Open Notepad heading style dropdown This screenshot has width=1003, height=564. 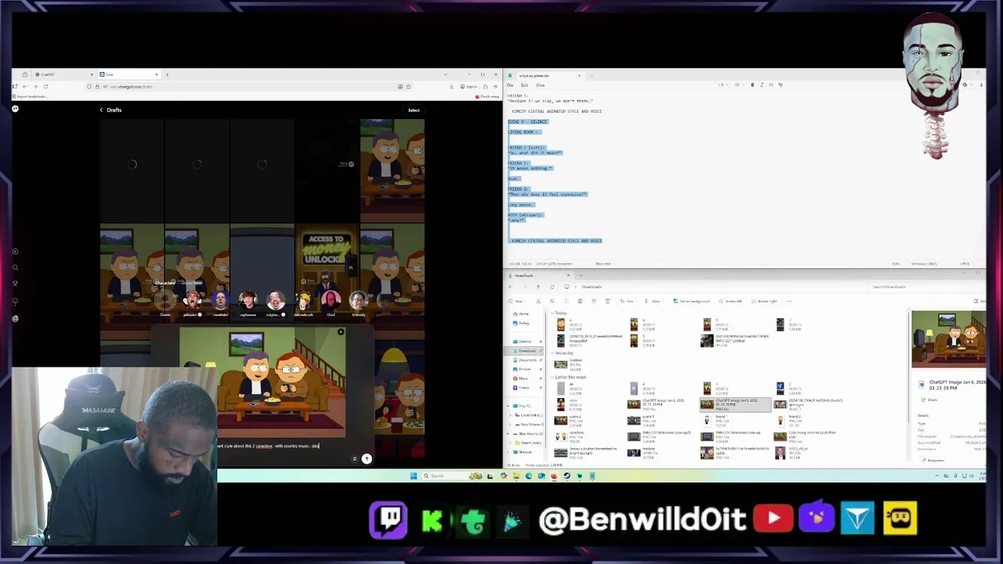[x=725, y=85]
